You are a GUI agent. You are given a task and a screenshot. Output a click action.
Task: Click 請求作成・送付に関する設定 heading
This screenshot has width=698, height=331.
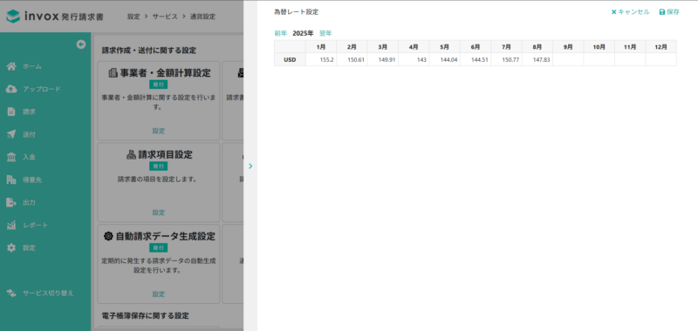pos(149,51)
